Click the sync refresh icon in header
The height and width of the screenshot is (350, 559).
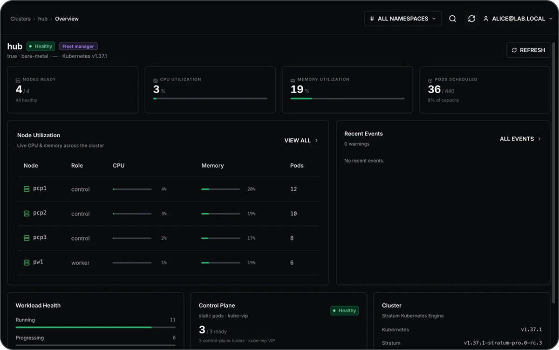pos(471,19)
